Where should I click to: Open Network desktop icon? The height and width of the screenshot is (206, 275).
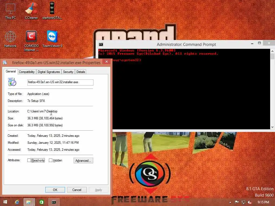coord(10,39)
